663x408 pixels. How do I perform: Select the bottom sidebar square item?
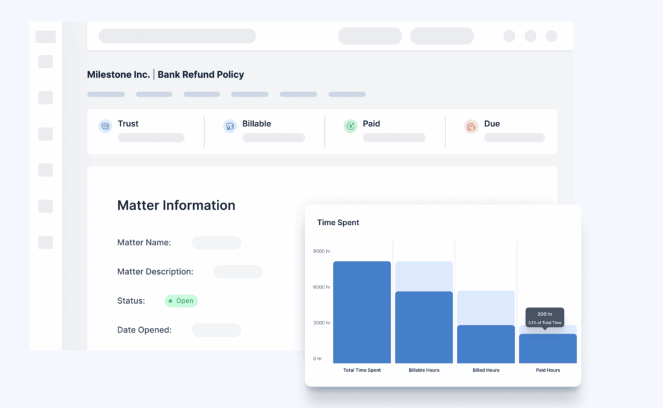pyautogui.click(x=45, y=242)
